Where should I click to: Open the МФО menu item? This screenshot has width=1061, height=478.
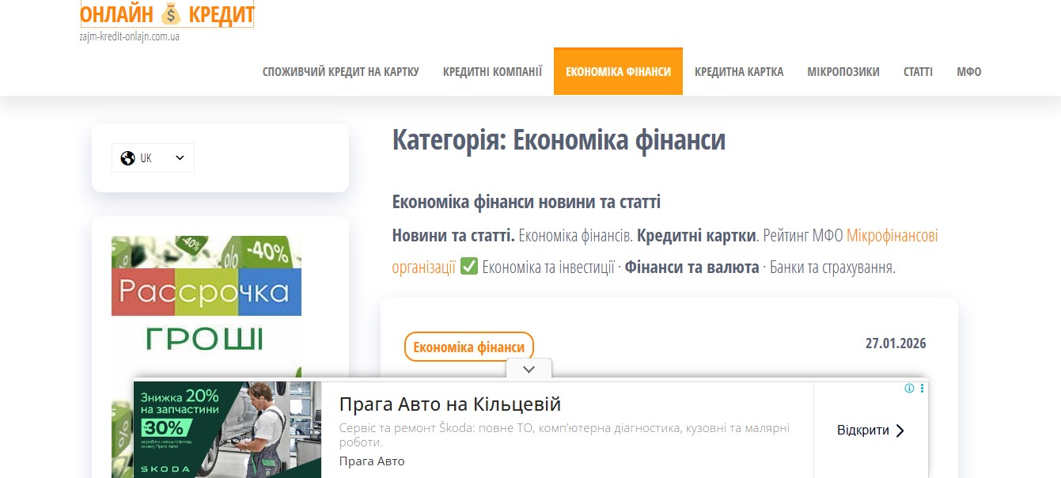[x=968, y=70]
